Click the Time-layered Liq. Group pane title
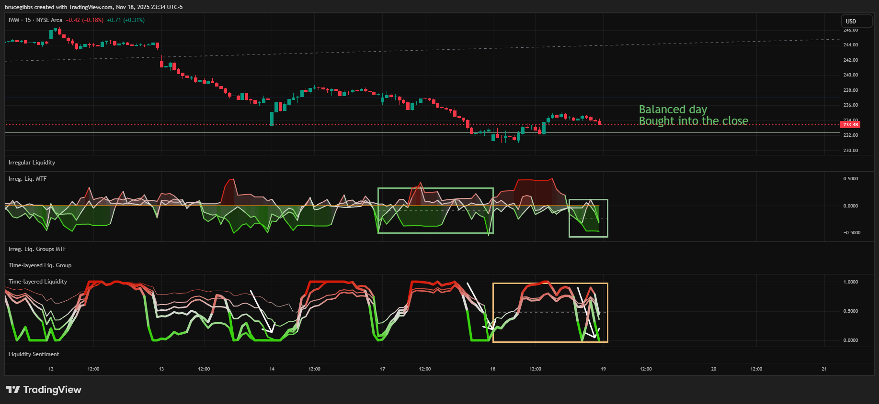The width and height of the screenshot is (879, 404). (40, 265)
